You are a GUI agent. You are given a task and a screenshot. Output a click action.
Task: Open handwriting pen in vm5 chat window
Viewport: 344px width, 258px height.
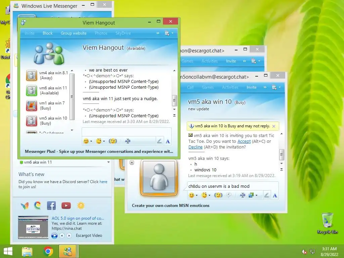coord(266,195)
